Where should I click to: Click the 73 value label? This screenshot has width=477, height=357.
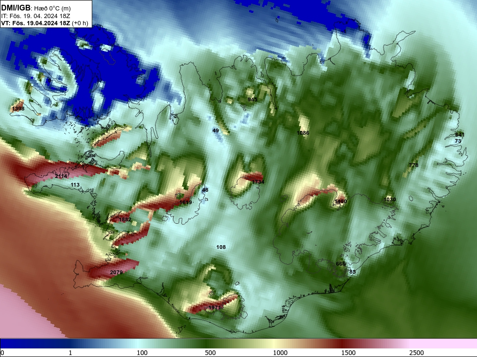[458, 141]
